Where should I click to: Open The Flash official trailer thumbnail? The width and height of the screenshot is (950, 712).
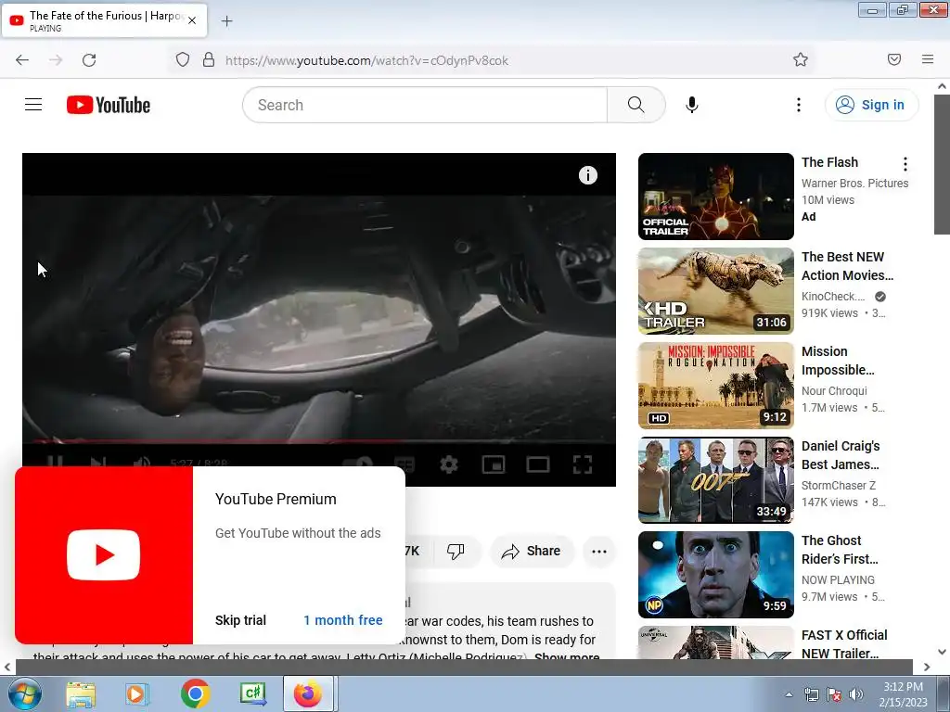pos(715,197)
